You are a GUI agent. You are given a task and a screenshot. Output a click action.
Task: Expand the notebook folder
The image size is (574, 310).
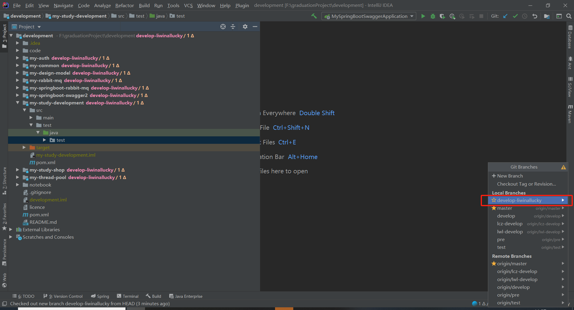tap(18, 185)
